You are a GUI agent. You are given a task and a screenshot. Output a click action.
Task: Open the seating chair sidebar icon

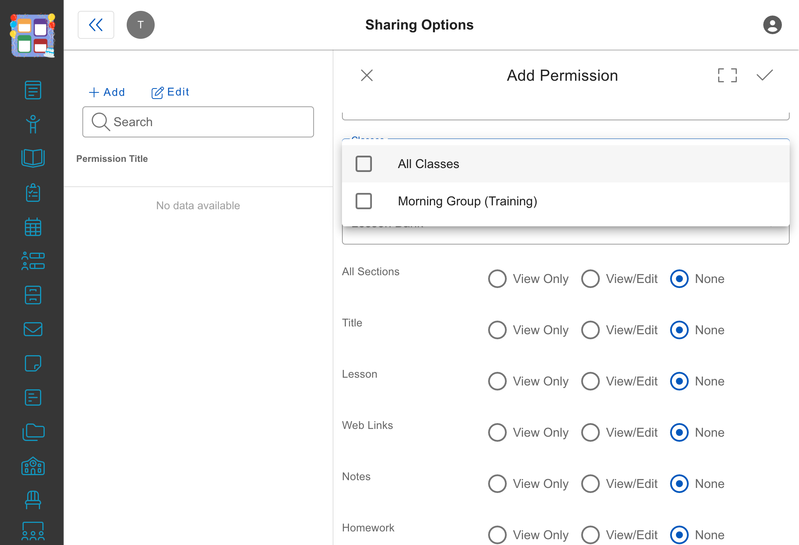tap(33, 500)
